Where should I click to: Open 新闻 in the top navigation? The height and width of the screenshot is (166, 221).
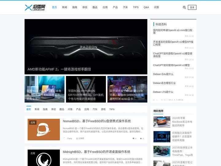[64, 7]
